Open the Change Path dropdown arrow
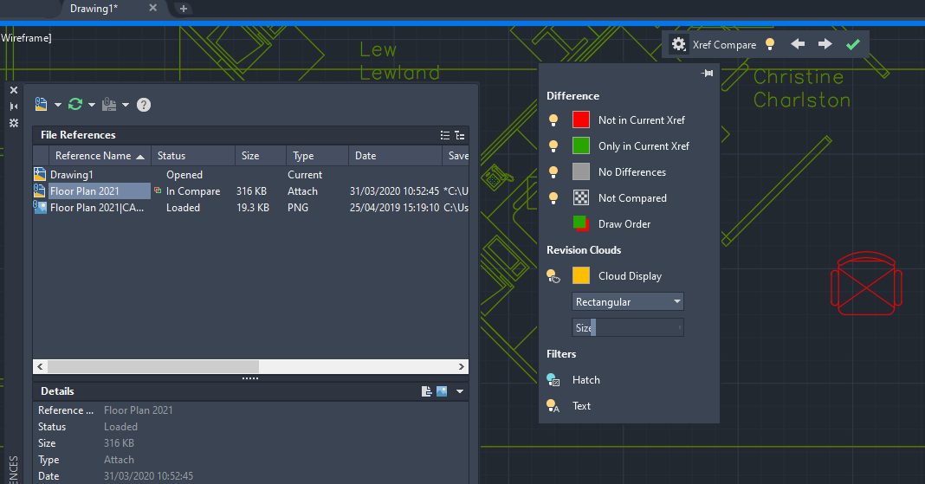This screenshot has height=484, width=925. (x=126, y=105)
